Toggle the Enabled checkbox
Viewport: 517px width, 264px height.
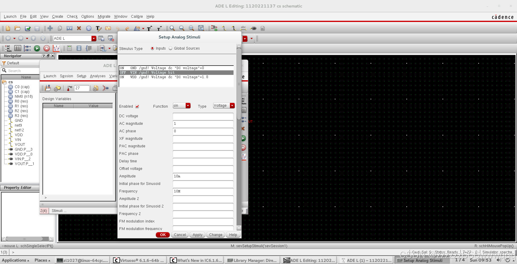(x=137, y=106)
